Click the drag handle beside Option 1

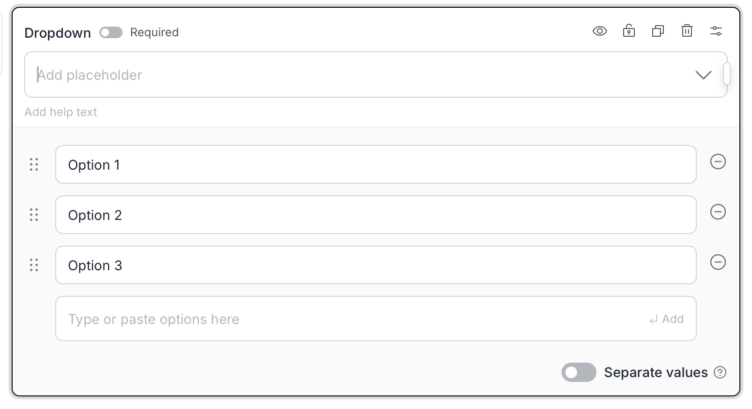34,164
